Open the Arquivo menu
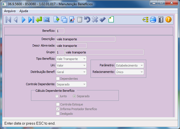 tap(10, 11)
